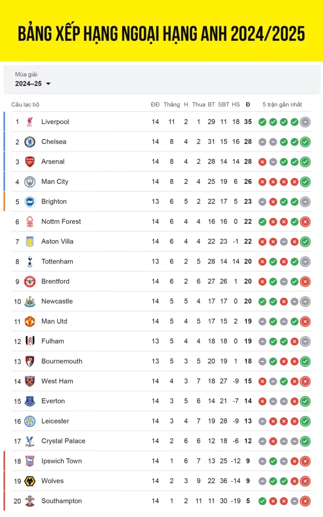323x517 pixels.
Task: Click the Man City club crest
Action: tap(30, 182)
